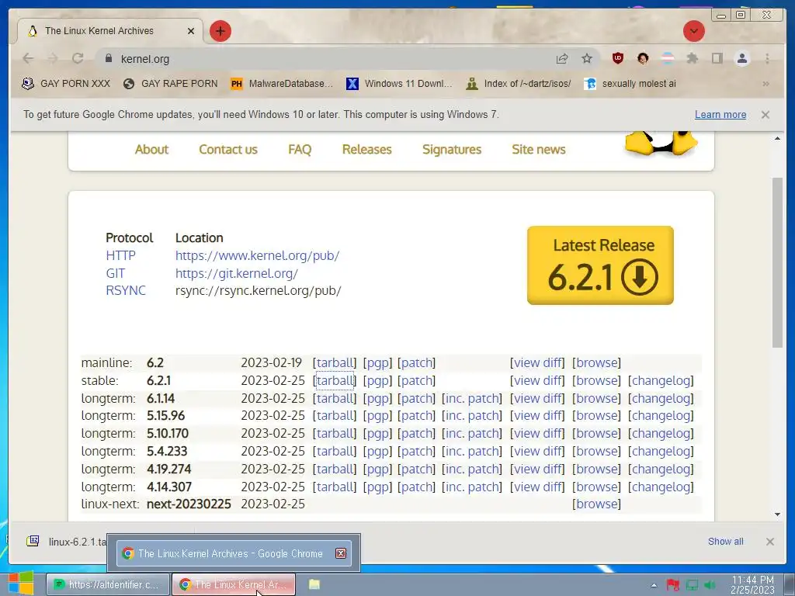Viewport: 795px width, 596px height.
Task: Open the Windows Start menu
Action: click(x=21, y=583)
